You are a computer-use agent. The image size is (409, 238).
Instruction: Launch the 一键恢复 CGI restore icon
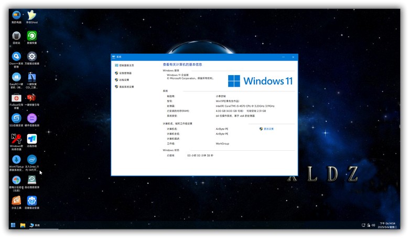click(32, 77)
